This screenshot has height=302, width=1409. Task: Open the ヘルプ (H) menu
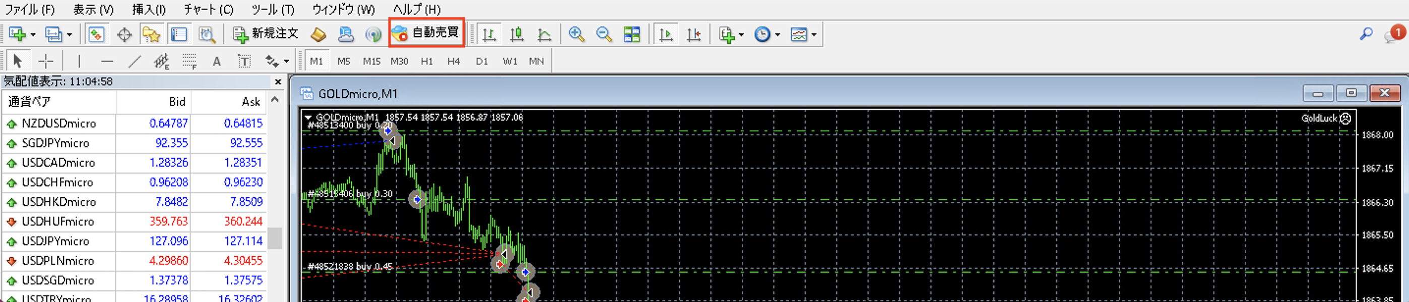tap(417, 9)
